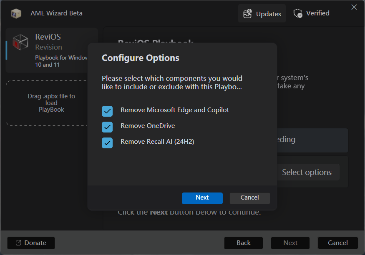The width and height of the screenshot is (365, 255).
Task: Click the Select options button behind dialog
Action: click(307, 172)
